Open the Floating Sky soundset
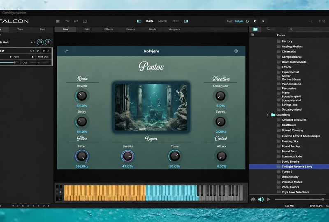329x222 pixels. pos(290,141)
